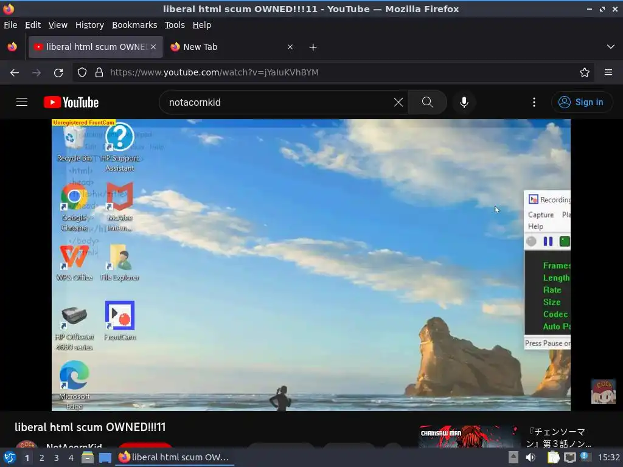Switch to workspace 1

(x=27, y=457)
